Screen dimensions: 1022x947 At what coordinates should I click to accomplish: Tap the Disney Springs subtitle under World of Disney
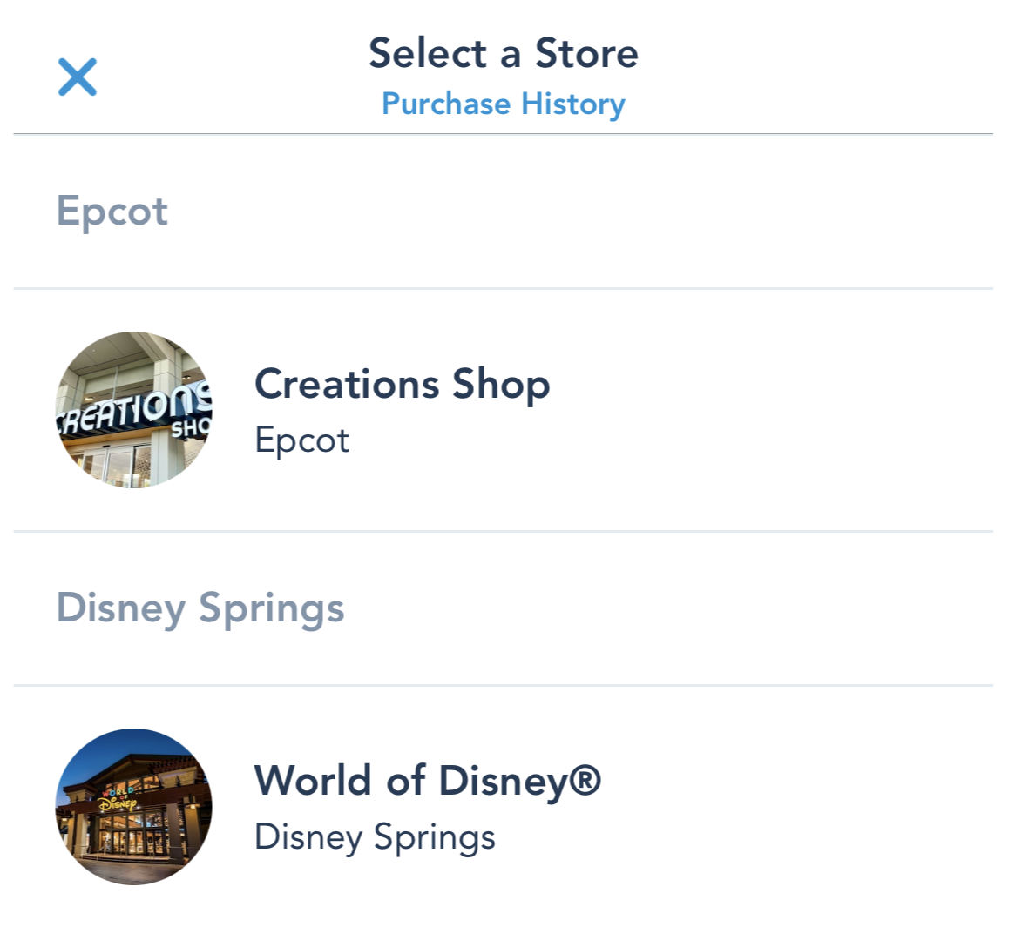click(375, 838)
